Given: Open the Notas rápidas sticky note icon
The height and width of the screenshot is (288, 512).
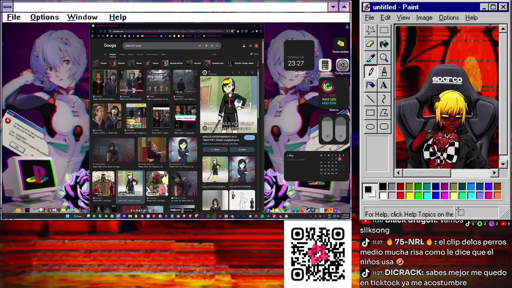Looking at the screenshot, I should pos(340,43).
